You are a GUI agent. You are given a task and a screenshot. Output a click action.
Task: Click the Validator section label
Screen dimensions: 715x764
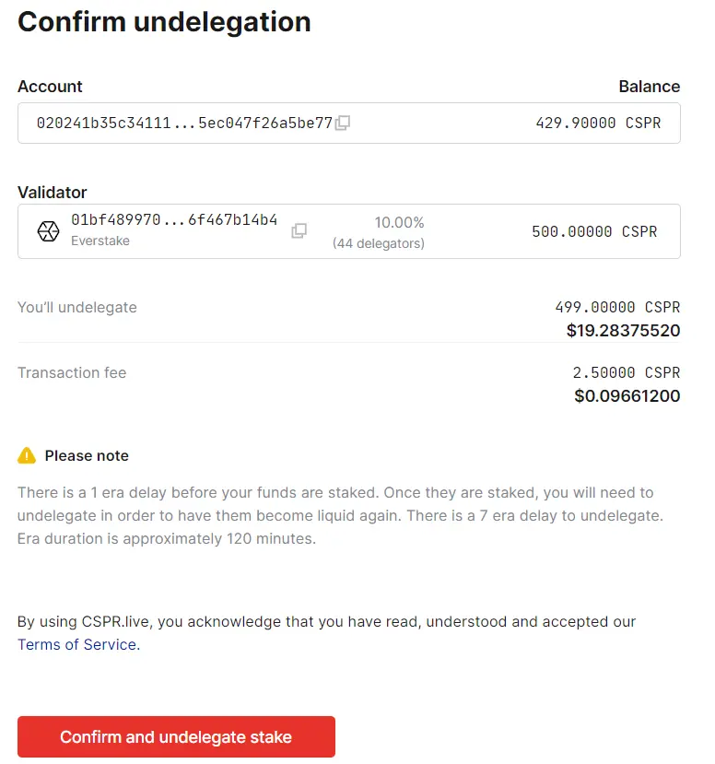point(52,192)
